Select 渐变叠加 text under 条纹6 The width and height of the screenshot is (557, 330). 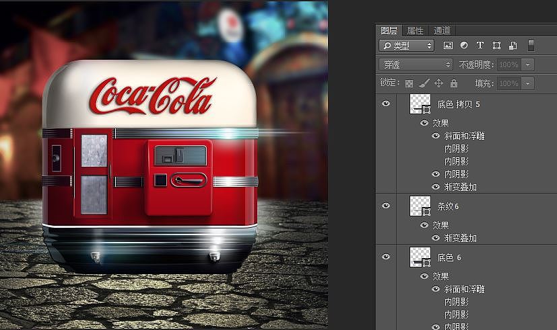coord(461,238)
